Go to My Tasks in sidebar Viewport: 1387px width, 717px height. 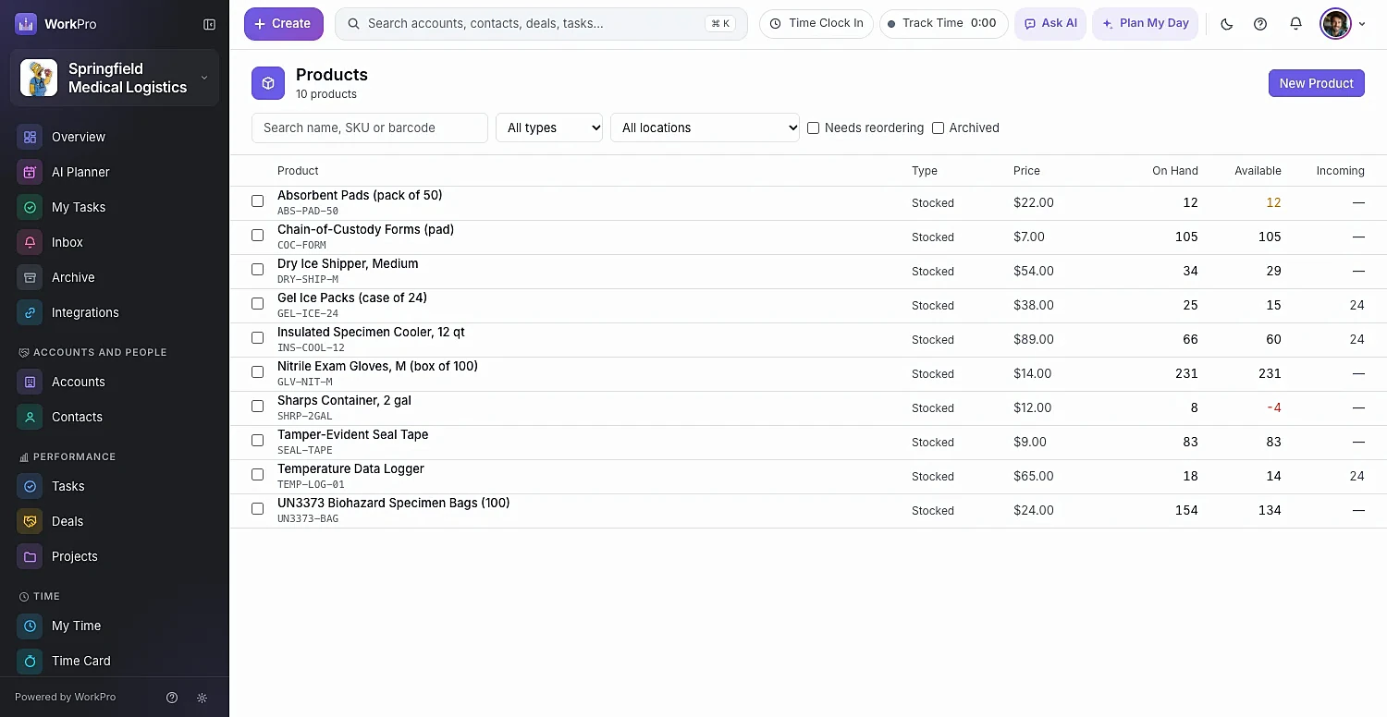click(x=115, y=207)
